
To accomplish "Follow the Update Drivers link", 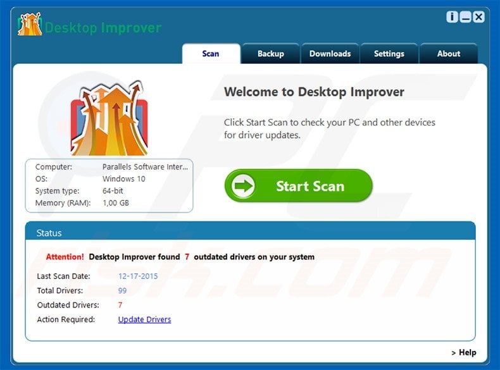I will tap(144, 319).
